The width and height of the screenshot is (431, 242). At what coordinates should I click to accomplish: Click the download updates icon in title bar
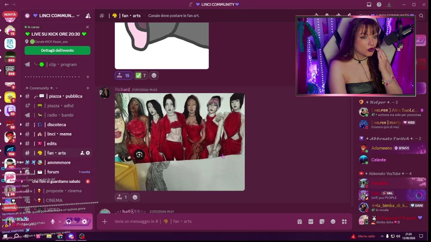[x=389, y=4]
